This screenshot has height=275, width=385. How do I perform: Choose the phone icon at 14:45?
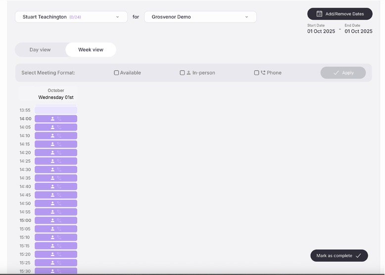tap(59, 195)
